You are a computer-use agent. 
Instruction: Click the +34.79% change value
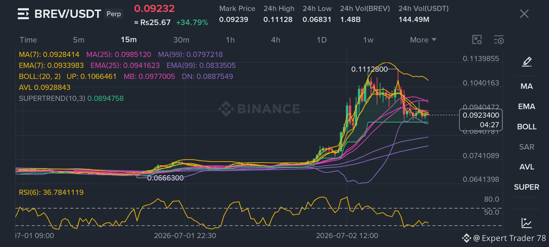tap(192, 23)
